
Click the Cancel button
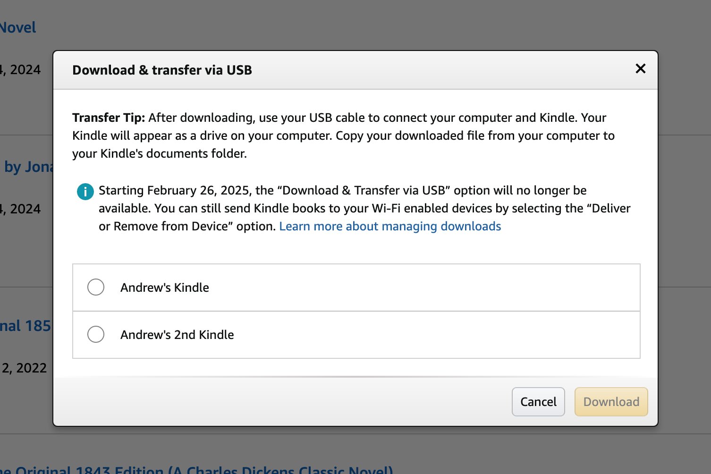[538, 401]
